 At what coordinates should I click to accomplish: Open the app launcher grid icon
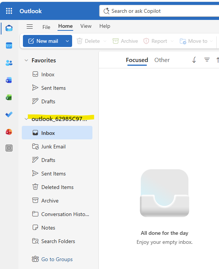click(x=9, y=11)
